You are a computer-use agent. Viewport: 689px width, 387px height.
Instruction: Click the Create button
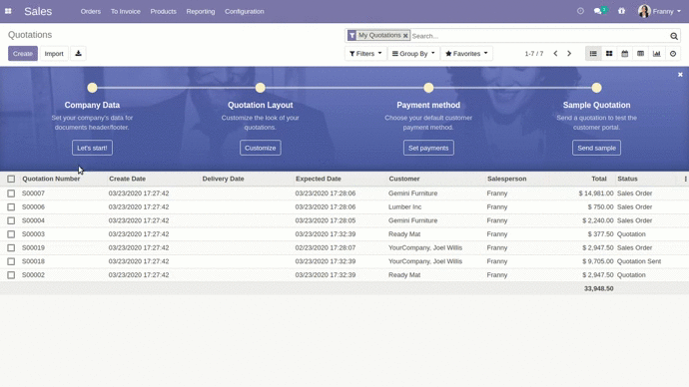click(23, 54)
